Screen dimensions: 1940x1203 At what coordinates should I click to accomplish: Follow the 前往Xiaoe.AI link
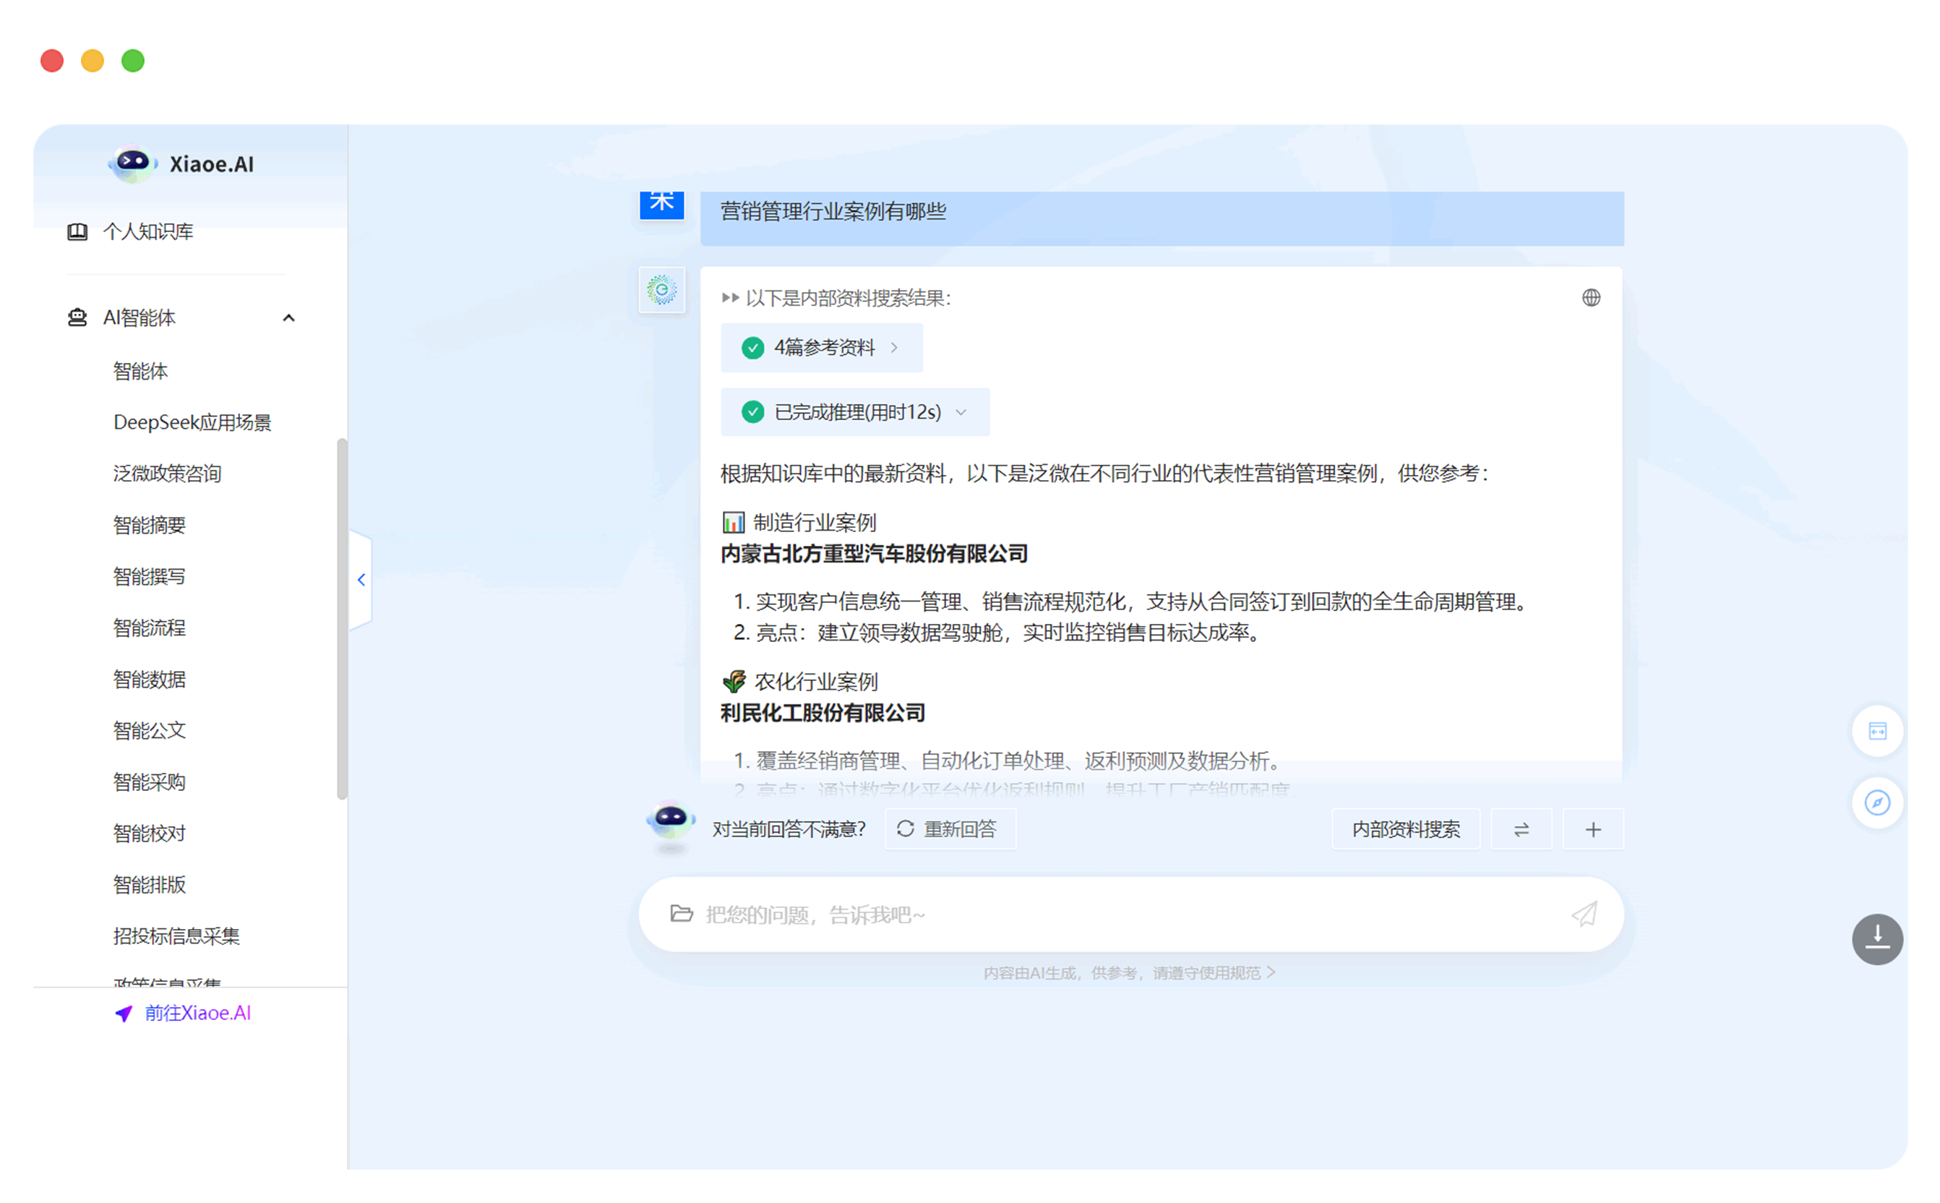tap(197, 1013)
